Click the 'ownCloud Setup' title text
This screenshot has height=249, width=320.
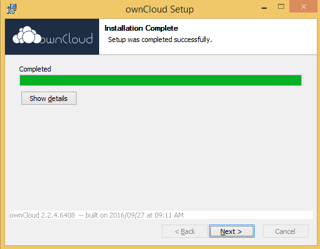point(159,9)
